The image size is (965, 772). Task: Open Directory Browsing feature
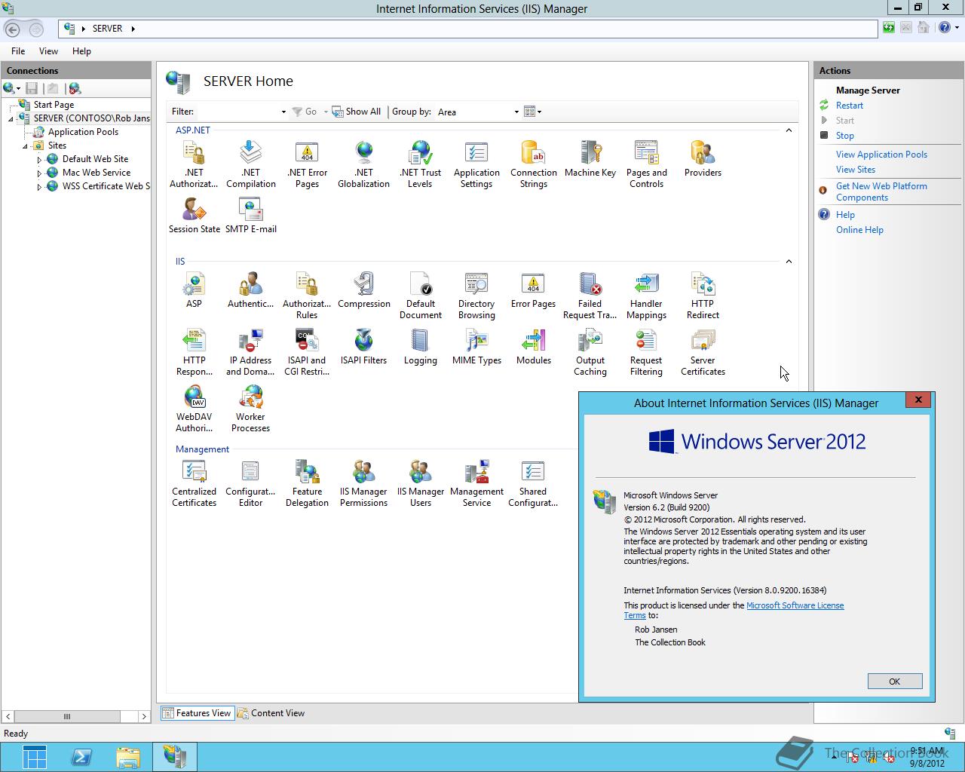tap(476, 296)
